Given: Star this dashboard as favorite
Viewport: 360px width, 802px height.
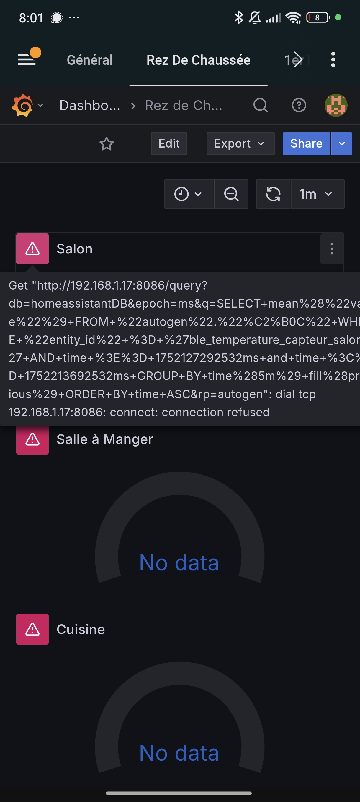Looking at the screenshot, I should [107, 144].
